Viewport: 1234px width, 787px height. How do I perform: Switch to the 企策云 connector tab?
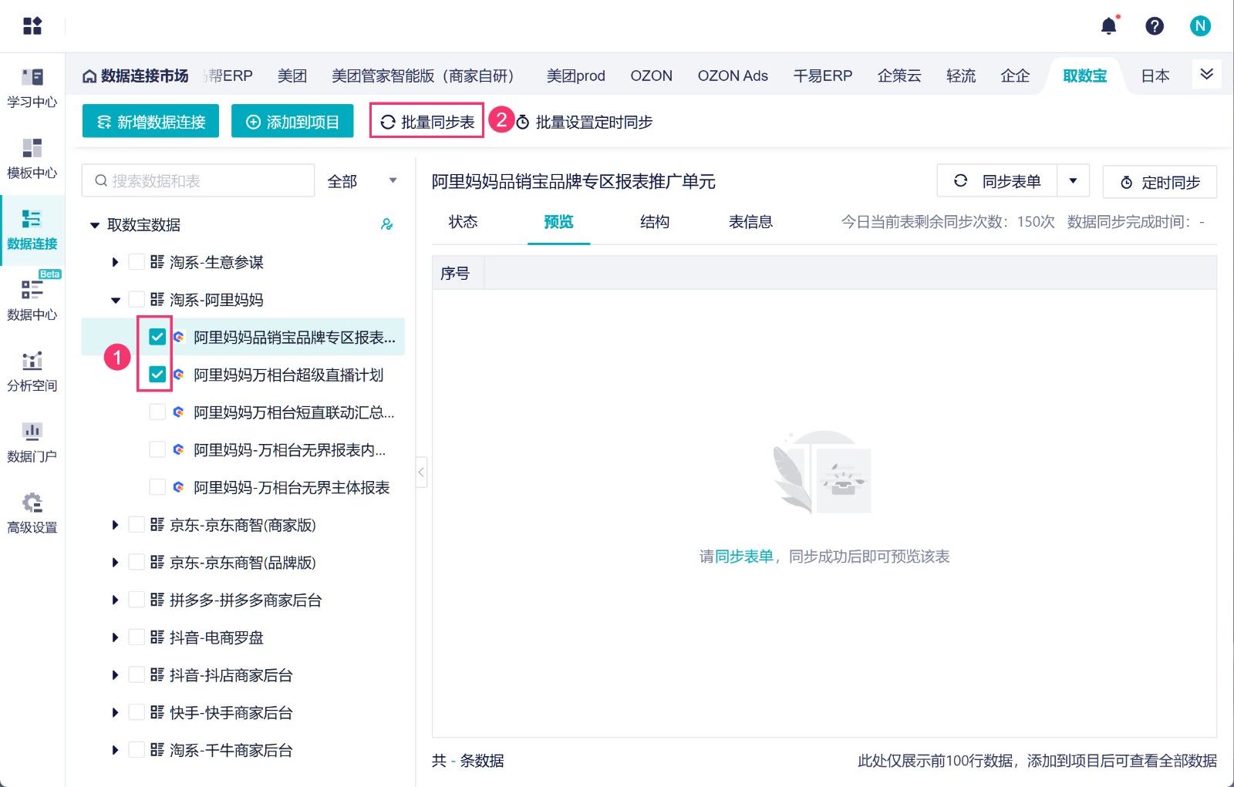[899, 76]
